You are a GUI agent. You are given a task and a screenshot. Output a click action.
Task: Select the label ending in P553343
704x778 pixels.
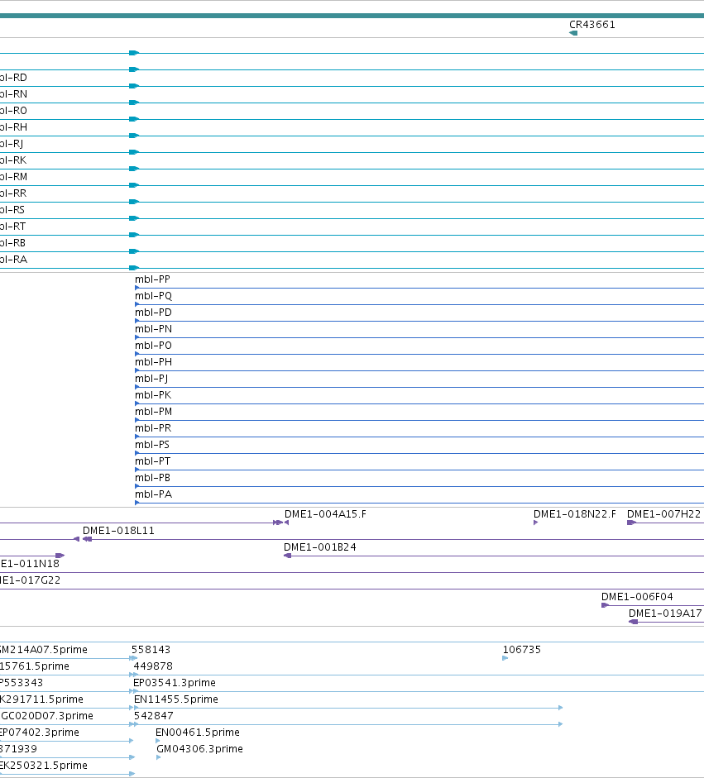(x=22, y=683)
